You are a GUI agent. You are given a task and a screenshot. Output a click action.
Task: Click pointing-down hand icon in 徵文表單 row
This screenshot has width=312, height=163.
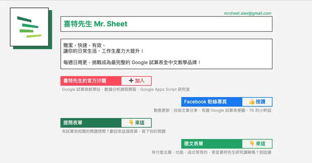point(252,143)
